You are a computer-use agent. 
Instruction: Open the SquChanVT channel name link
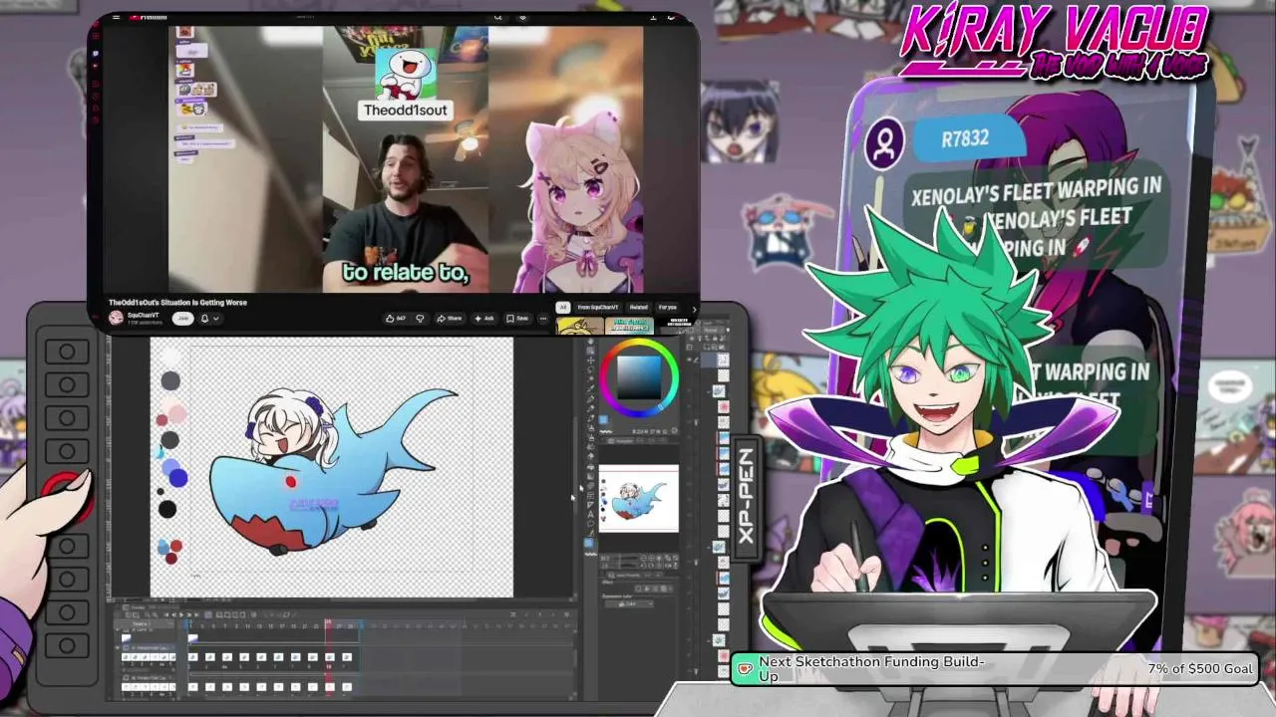click(x=143, y=315)
